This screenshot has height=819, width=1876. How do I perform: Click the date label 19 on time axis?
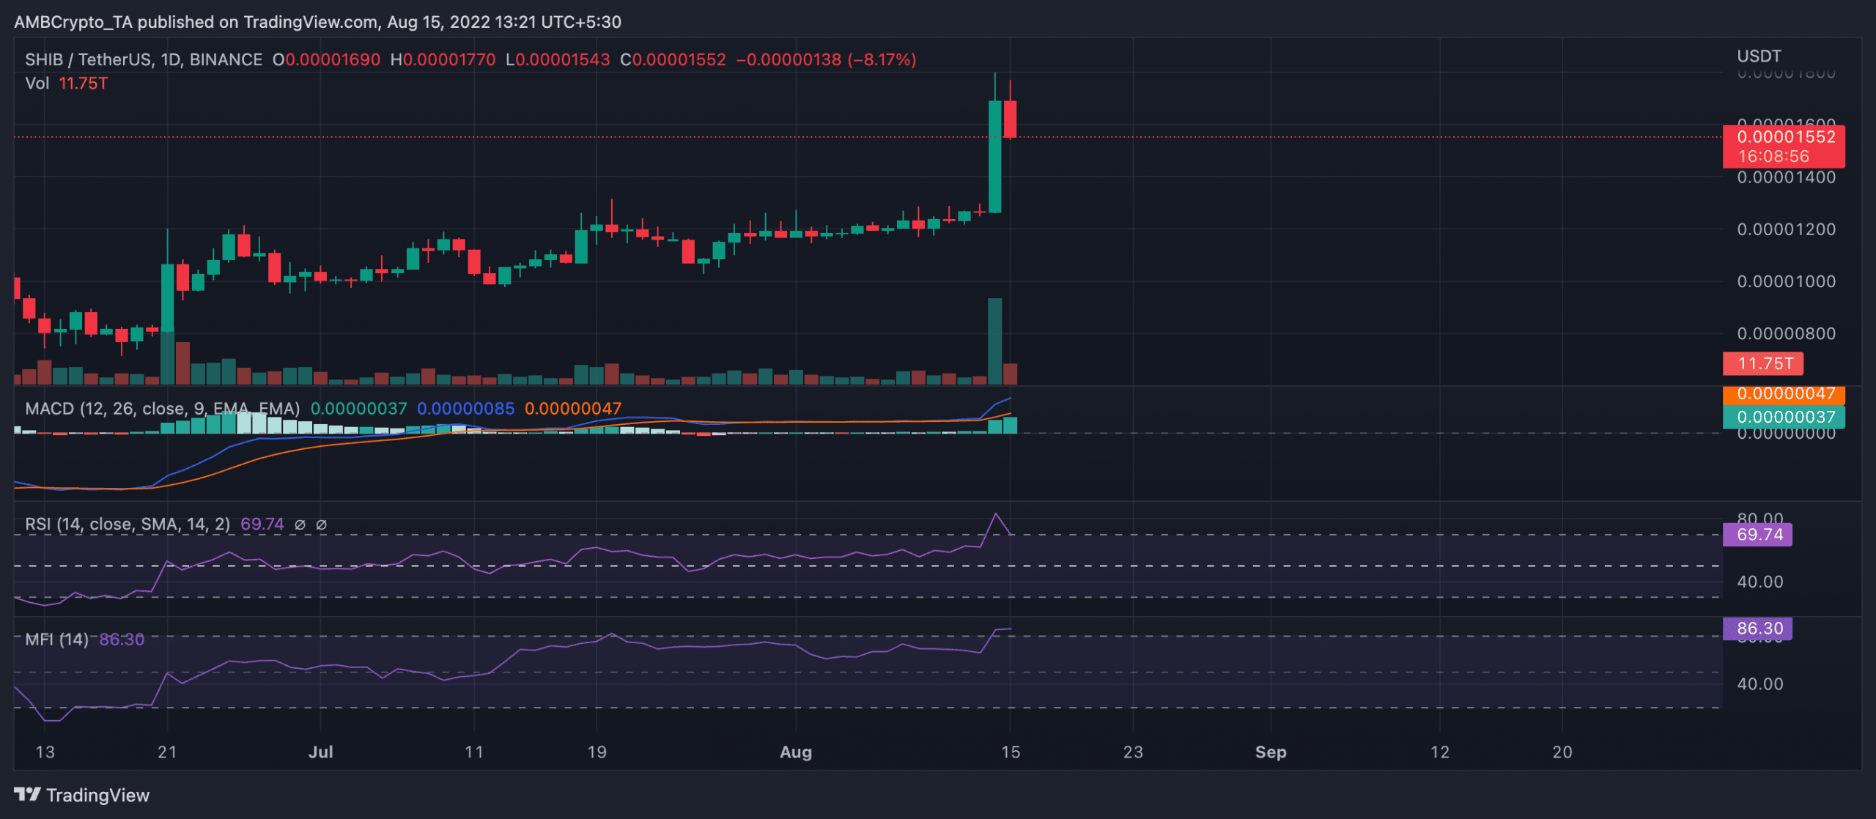tap(597, 752)
